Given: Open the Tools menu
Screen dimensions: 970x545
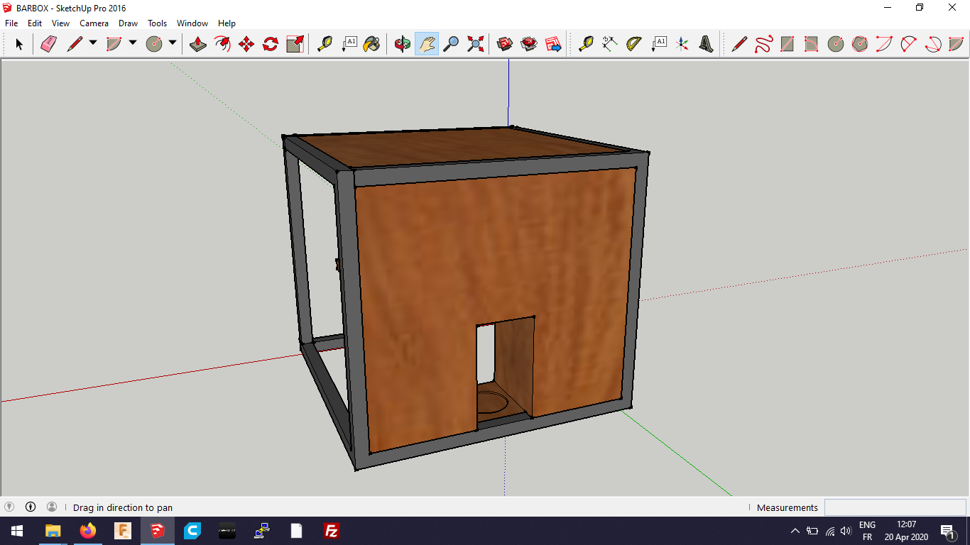Looking at the screenshot, I should 158,23.
